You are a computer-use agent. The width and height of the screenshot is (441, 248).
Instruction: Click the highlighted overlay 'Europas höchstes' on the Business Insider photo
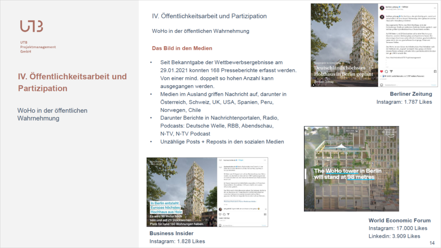click(165, 208)
